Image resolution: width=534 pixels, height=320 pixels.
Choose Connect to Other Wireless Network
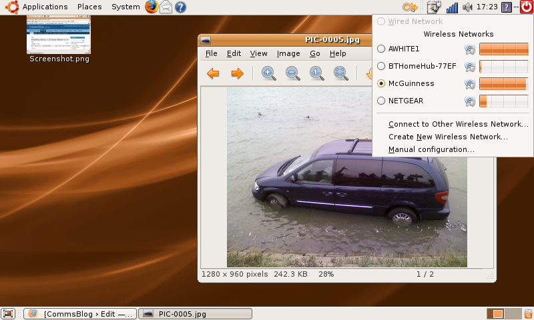[458, 124]
